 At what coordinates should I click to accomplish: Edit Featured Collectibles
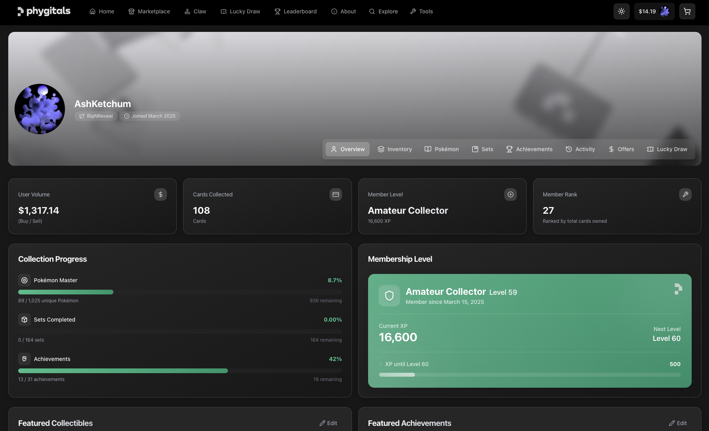328,423
